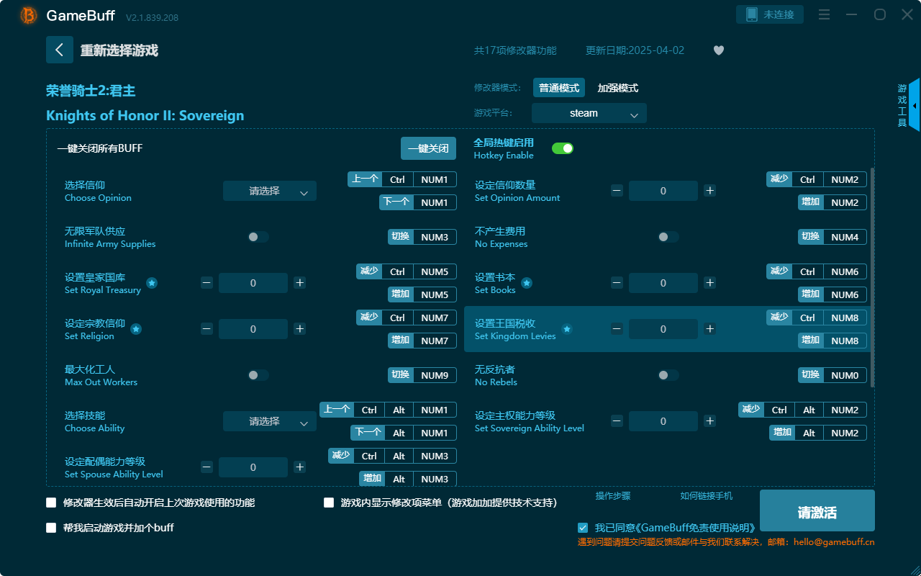Enable Max Out Workers toggle
Viewport: 921px width, 576px height.
click(x=258, y=375)
